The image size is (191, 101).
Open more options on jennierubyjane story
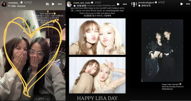coord(188,4)
